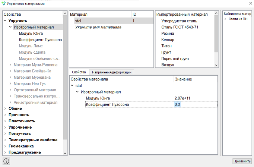Click the info icon at bottom left
The height and width of the screenshot is (167, 254).
tap(6, 161)
